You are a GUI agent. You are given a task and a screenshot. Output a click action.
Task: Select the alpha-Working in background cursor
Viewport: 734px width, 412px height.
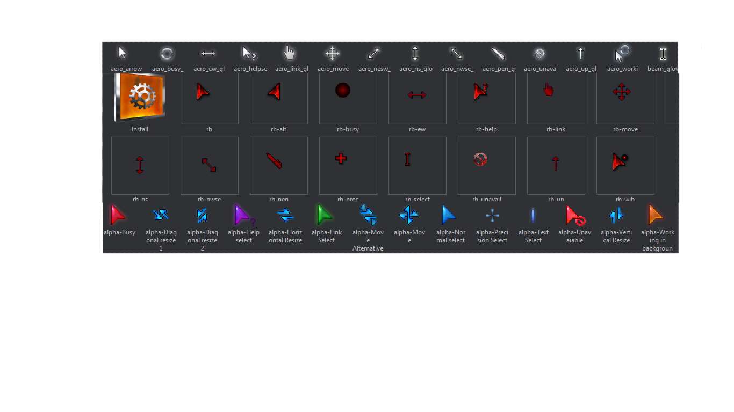[x=657, y=215]
